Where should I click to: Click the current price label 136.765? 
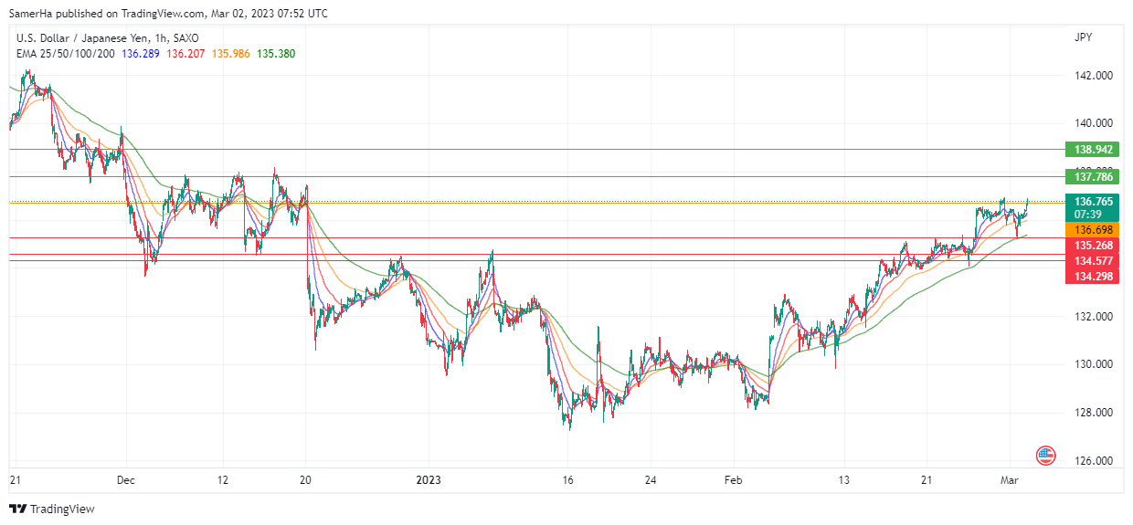tap(1092, 201)
